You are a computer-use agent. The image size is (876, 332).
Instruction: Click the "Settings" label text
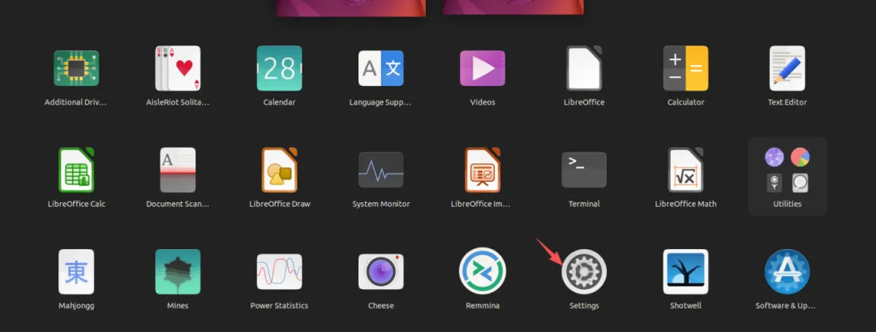(584, 306)
